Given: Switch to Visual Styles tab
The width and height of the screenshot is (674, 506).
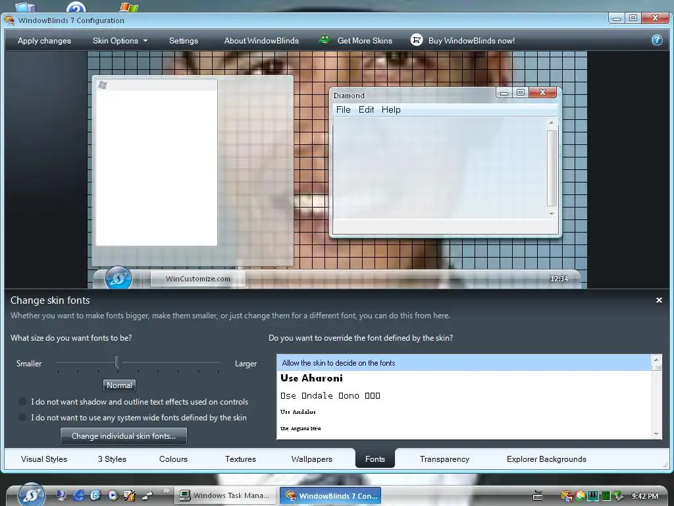Looking at the screenshot, I should (44, 459).
